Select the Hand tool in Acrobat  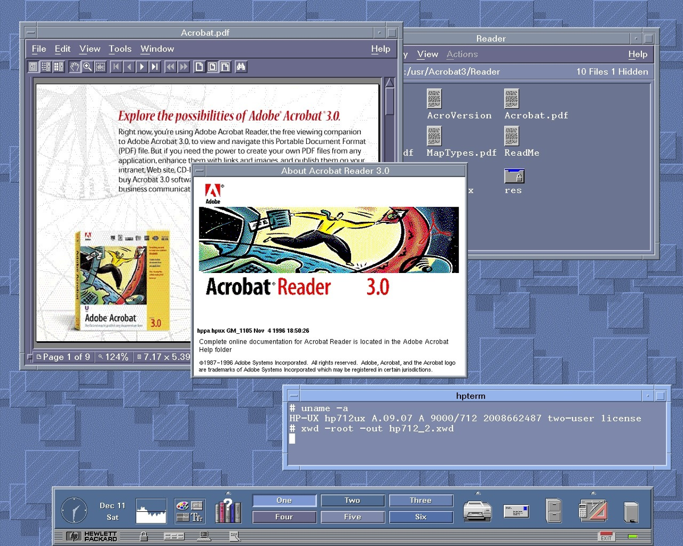click(75, 67)
